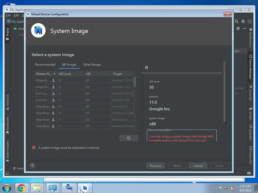Download Jelly Bean image for Android 4.2 (Google)
258x193 pixels.
(x=53, y=126)
